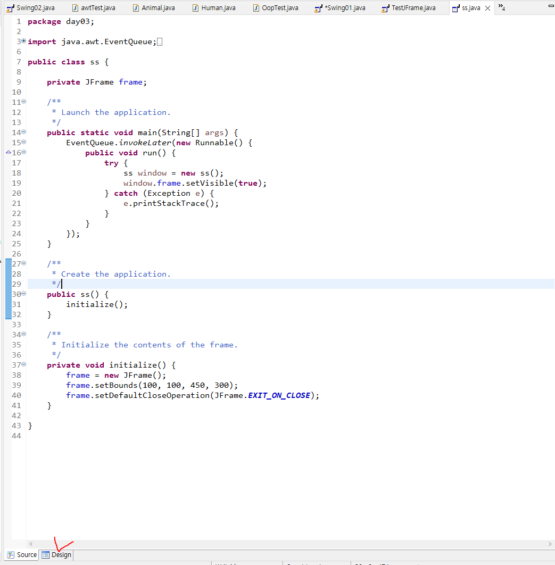Click the Human.java file icon
The height and width of the screenshot is (565, 555).
[x=195, y=8]
